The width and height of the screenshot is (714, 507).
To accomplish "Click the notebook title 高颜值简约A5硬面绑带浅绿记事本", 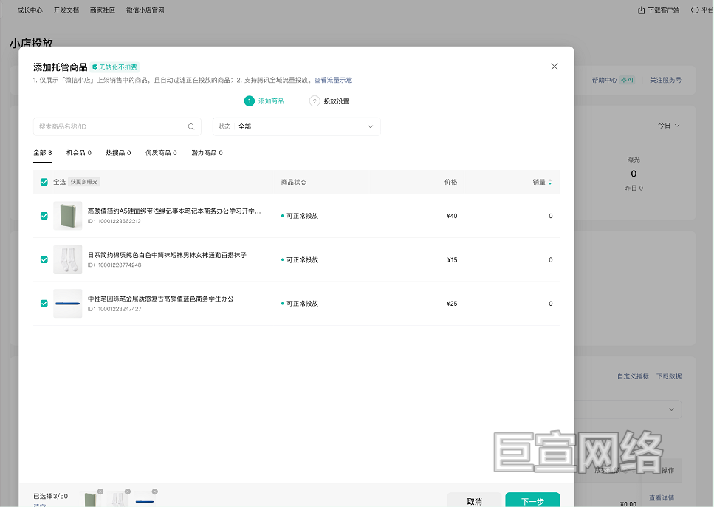I will (174, 211).
